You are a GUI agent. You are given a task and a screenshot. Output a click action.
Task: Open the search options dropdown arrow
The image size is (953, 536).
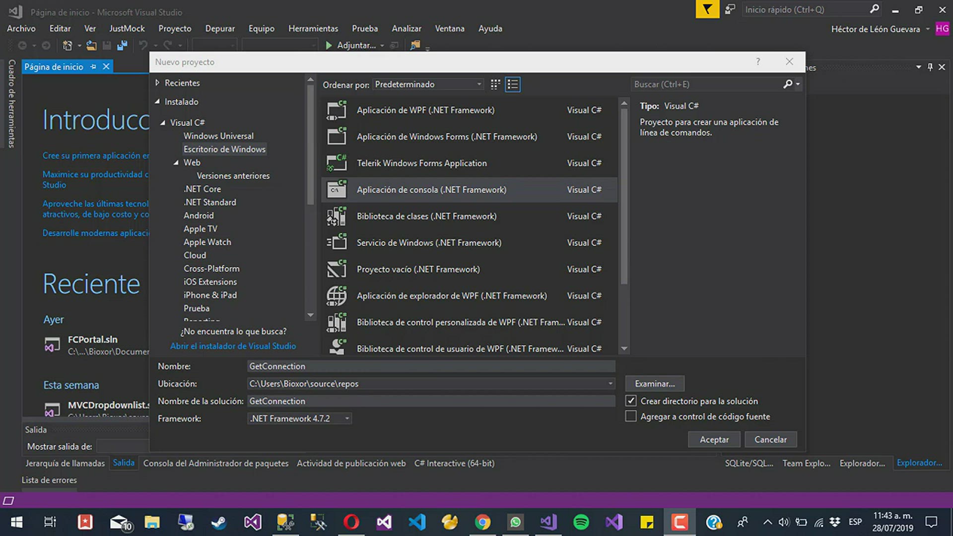798,84
